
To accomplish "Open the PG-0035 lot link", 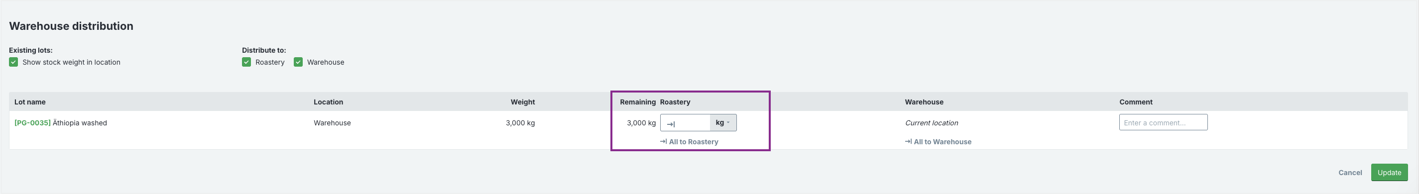I will coord(32,123).
